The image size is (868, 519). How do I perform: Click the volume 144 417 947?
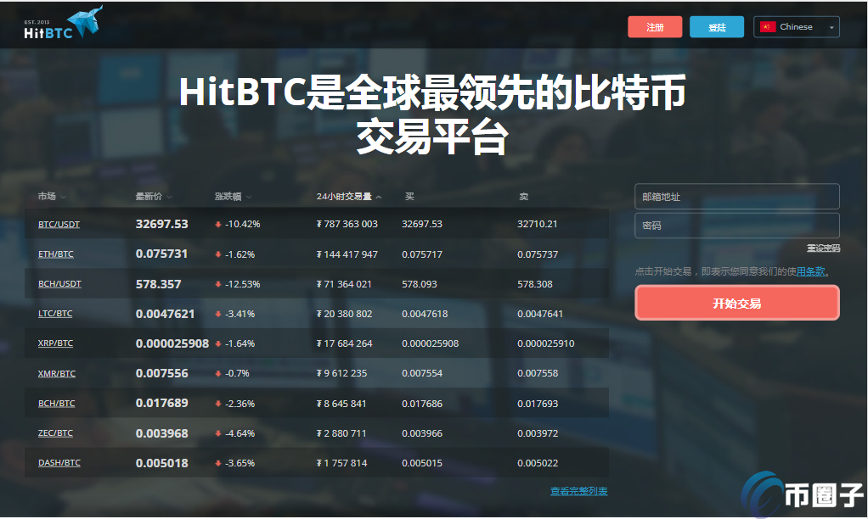coord(347,254)
